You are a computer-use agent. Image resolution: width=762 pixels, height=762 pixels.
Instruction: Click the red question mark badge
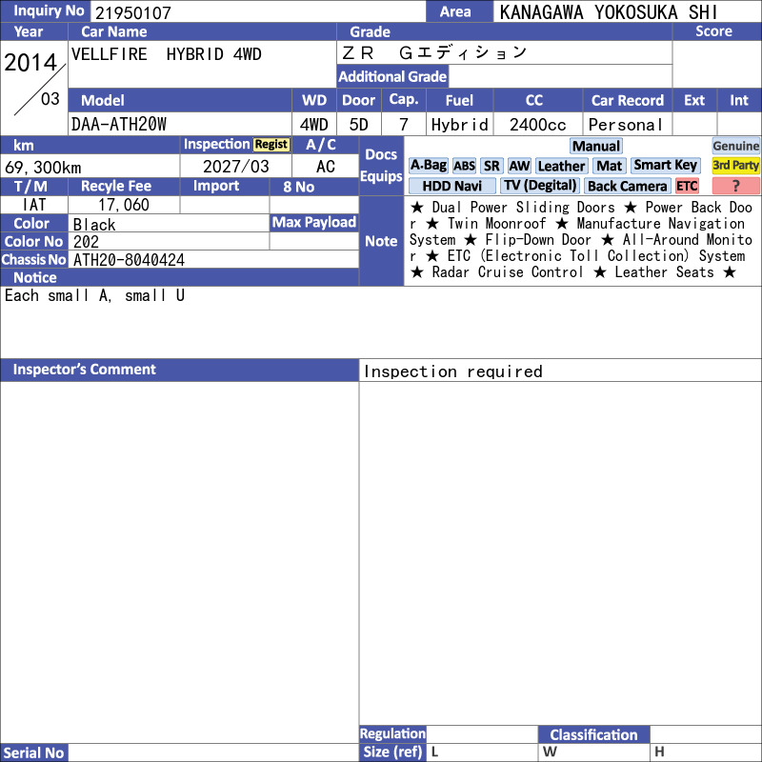click(735, 186)
